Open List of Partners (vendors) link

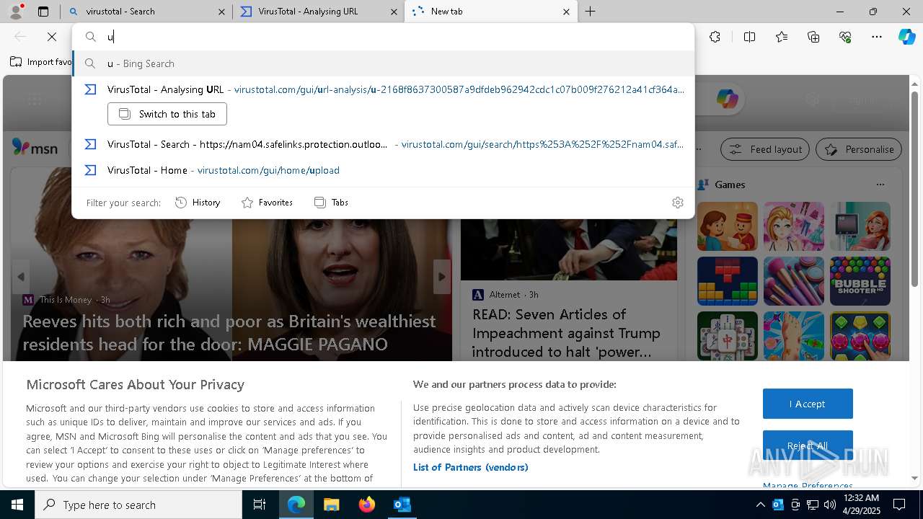tap(470, 467)
